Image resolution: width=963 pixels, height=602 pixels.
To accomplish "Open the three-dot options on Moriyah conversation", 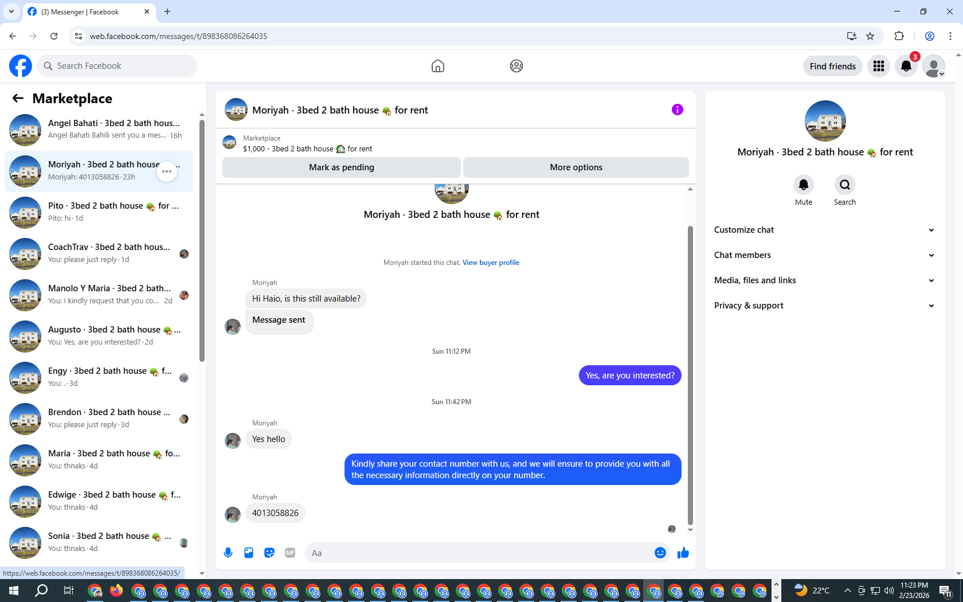I will pyautogui.click(x=167, y=171).
